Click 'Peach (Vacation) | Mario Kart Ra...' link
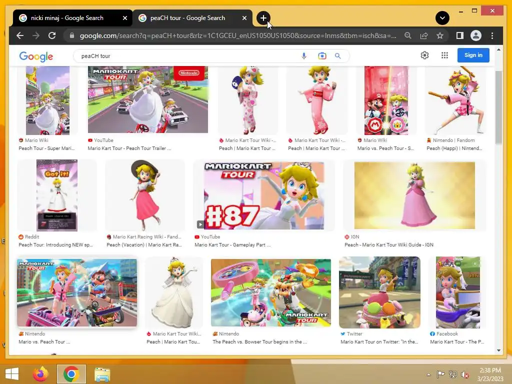The image size is (512, 384). point(144,245)
